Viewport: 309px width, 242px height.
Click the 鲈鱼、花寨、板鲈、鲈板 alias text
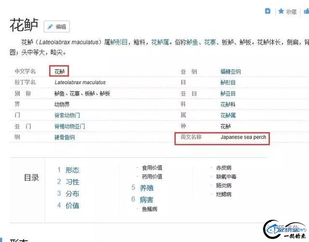pyautogui.click(x=82, y=94)
